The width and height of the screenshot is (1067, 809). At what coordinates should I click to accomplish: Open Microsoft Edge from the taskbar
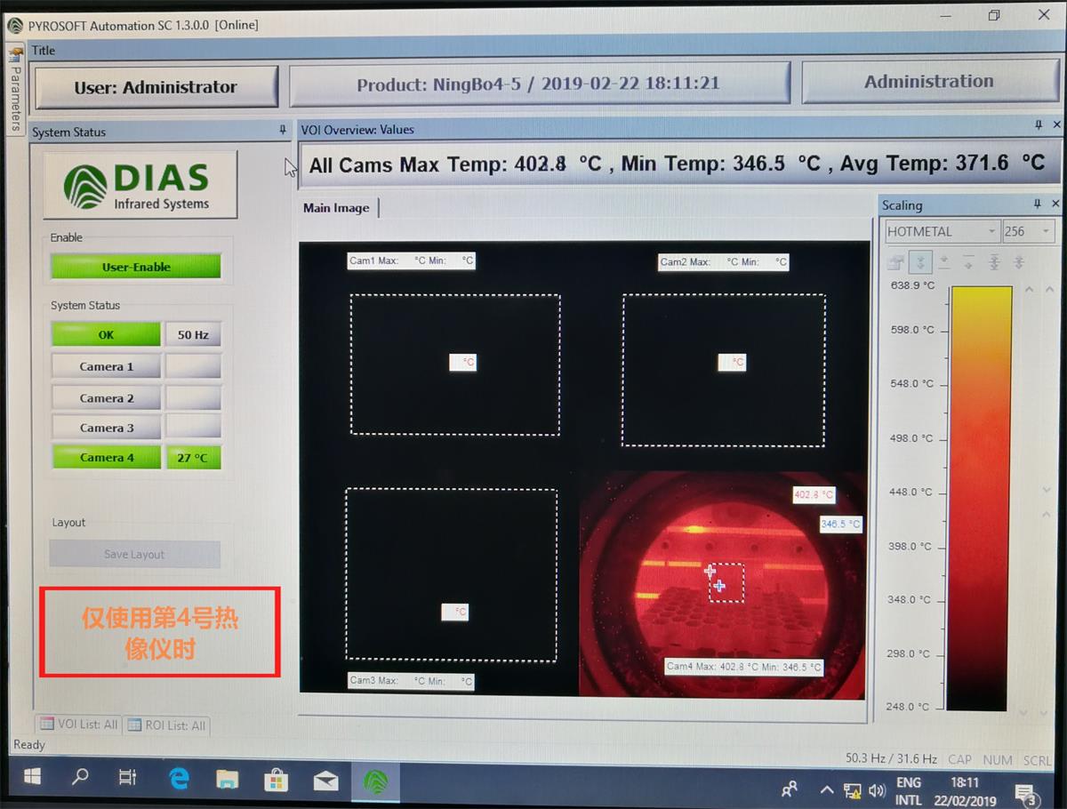(179, 780)
